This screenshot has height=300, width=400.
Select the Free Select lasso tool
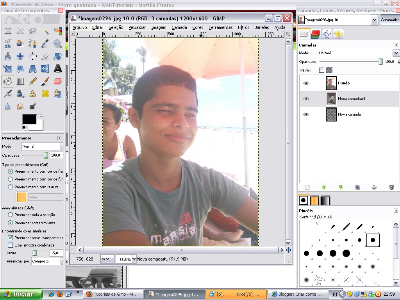pos(33,31)
